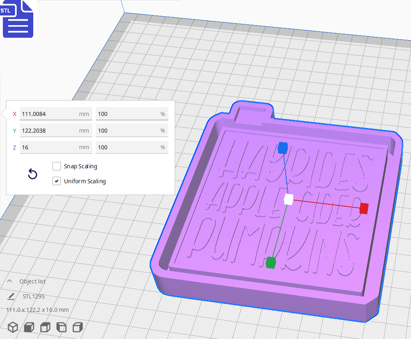The image size is (411, 339).
Task: Collapse the Object list panel
Action: tap(9, 281)
